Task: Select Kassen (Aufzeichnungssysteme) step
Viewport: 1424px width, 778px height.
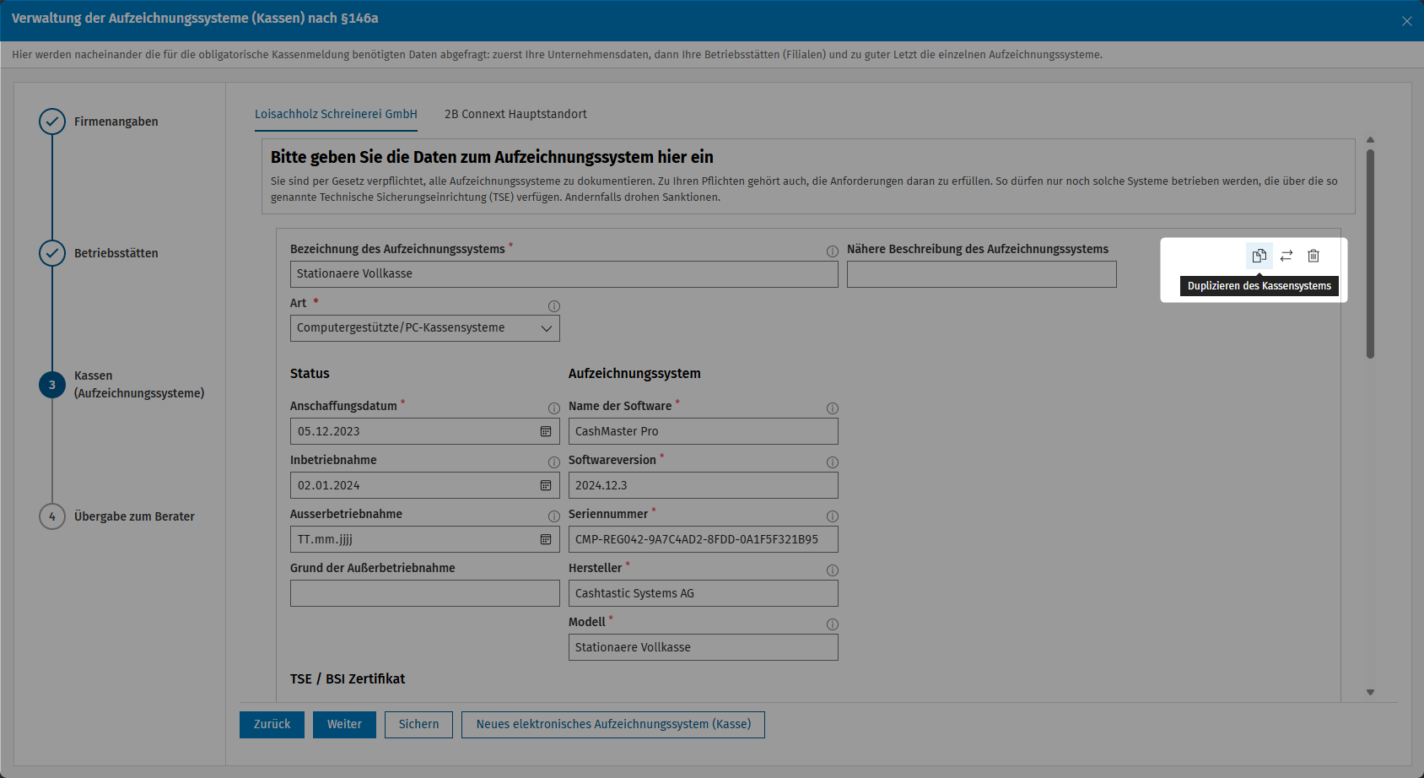Action: click(121, 385)
